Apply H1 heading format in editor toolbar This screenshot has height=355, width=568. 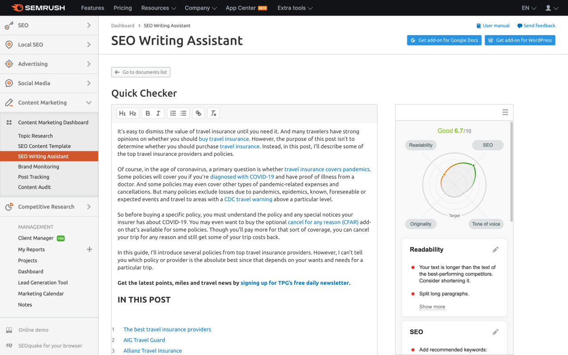click(122, 113)
